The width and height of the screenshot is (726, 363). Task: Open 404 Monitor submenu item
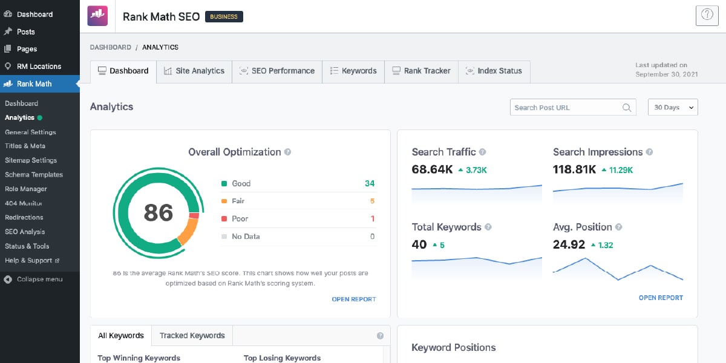tap(24, 203)
